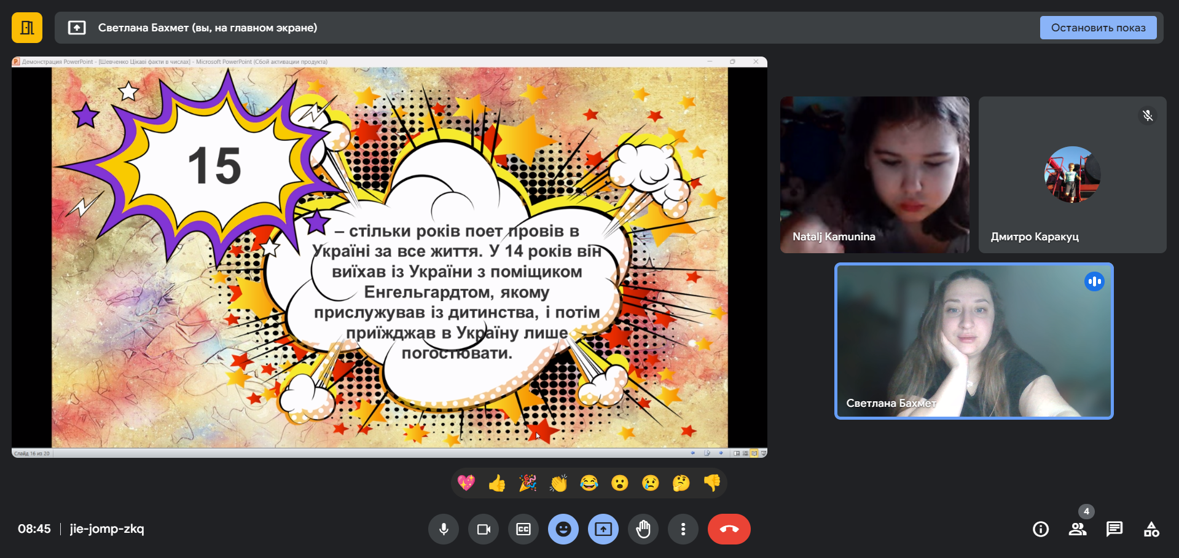The image size is (1179, 558).
Task: Send a thumbs up reaction
Action: (497, 484)
